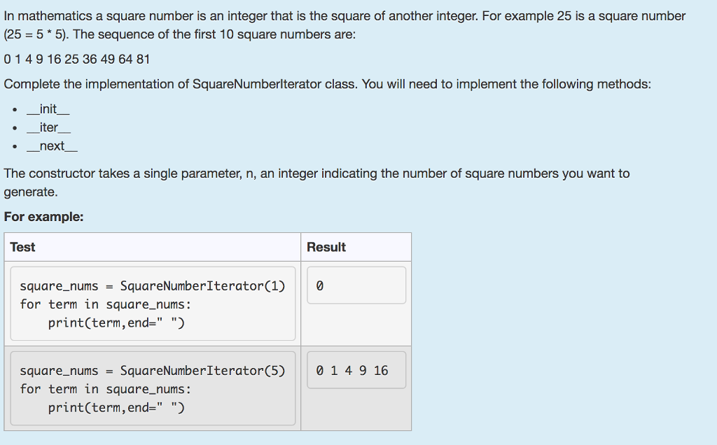717x445 pixels.
Task: Click the SquareNumberIterator(5) test code box
Action: click(x=153, y=388)
